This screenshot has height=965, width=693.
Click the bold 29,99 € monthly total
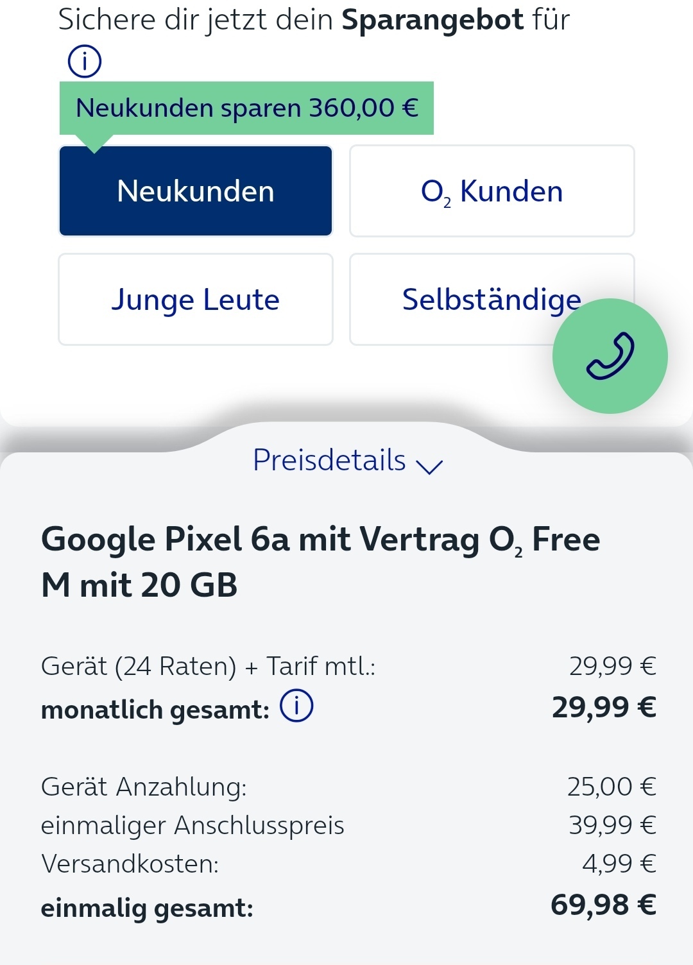[x=604, y=707]
